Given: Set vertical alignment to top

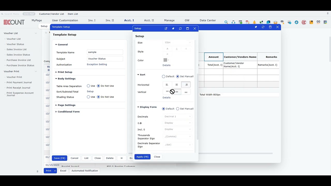Looking at the screenshot, I should pos(167,92).
